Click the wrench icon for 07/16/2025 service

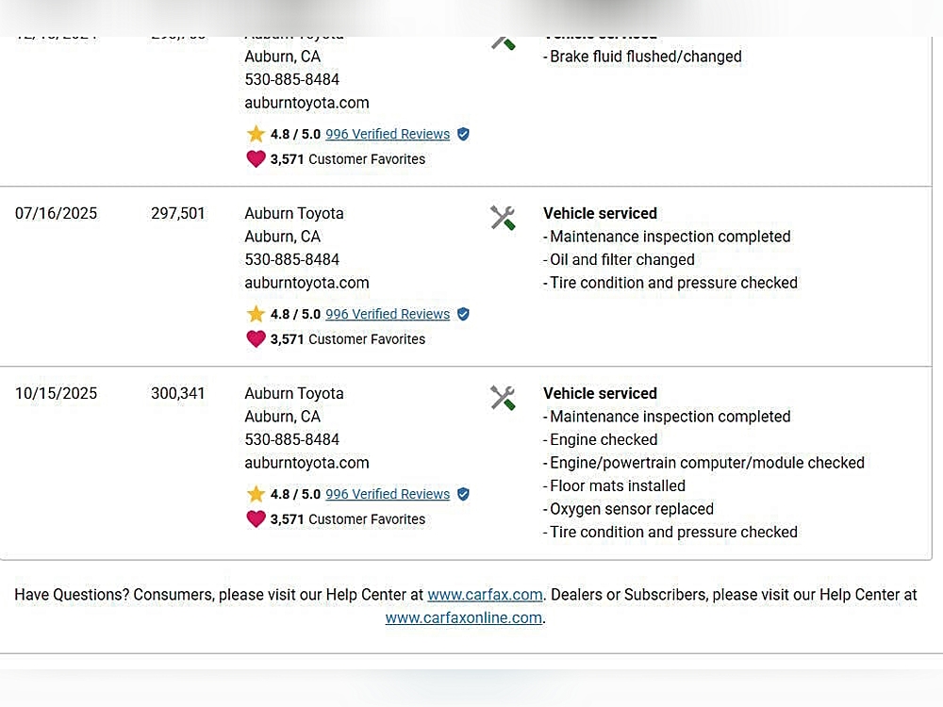503,218
